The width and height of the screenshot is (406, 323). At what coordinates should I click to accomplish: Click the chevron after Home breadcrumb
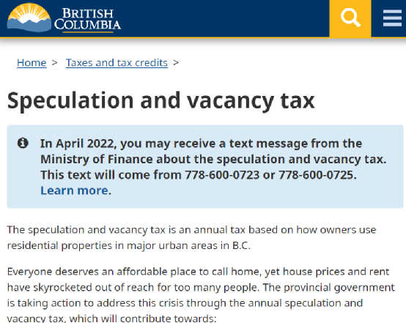[x=54, y=63]
